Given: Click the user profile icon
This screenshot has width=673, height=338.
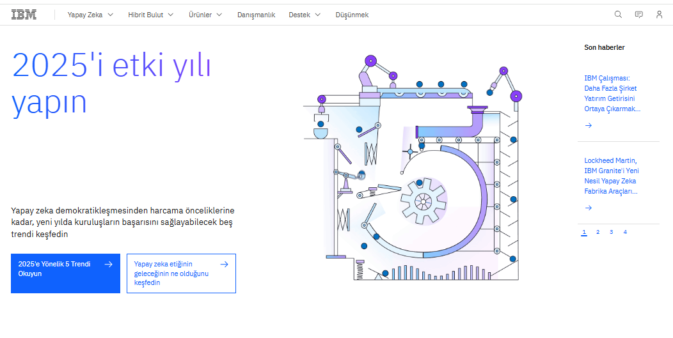Looking at the screenshot, I should point(659,15).
